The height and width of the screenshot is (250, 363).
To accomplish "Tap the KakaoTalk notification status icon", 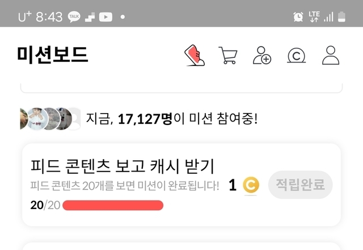I will tap(74, 17).
